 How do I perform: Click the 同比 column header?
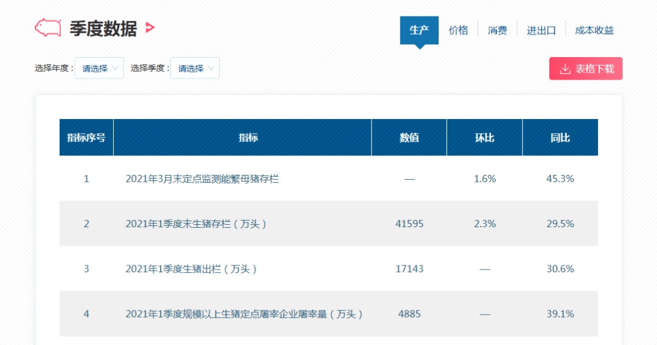[560, 138]
